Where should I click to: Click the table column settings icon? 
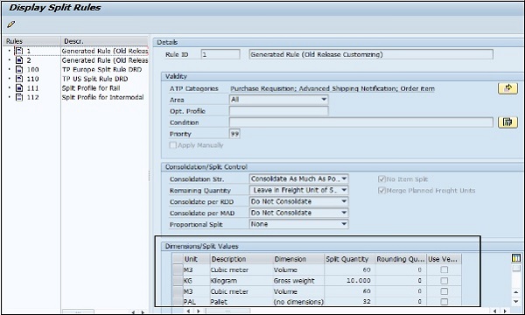pos(516,258)
